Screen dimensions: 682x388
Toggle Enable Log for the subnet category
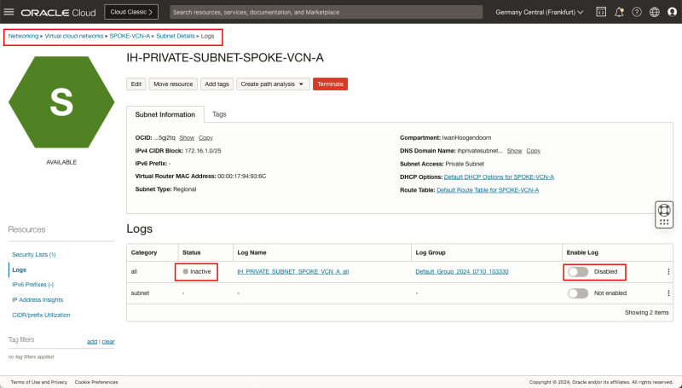point(578,292)
